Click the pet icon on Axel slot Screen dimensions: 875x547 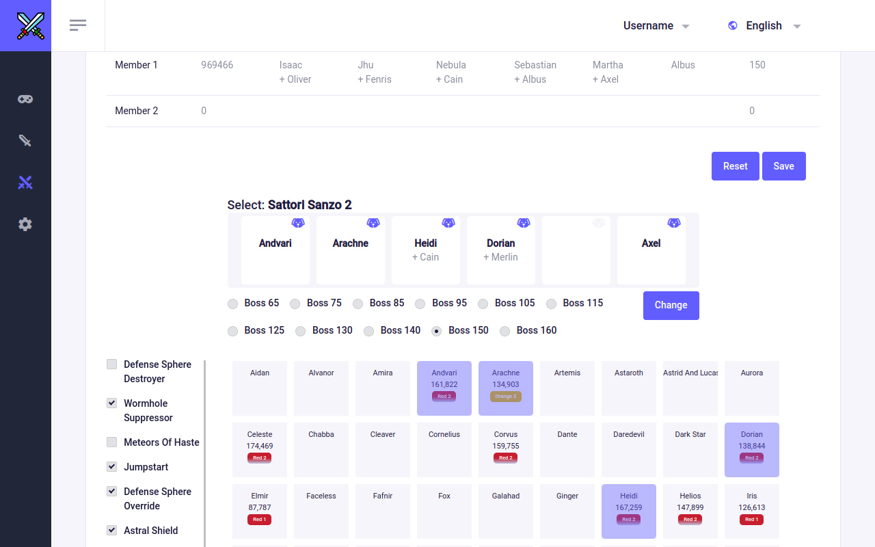(x=674, y=223)
